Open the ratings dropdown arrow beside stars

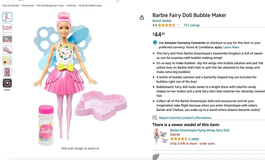(178, 25)
